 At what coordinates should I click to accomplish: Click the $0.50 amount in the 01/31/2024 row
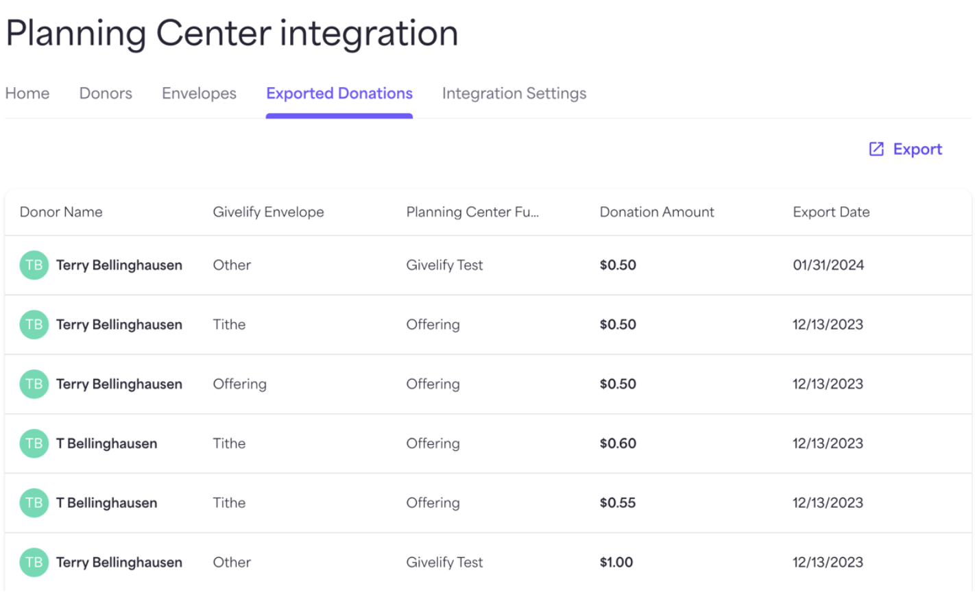coord(618,265)
